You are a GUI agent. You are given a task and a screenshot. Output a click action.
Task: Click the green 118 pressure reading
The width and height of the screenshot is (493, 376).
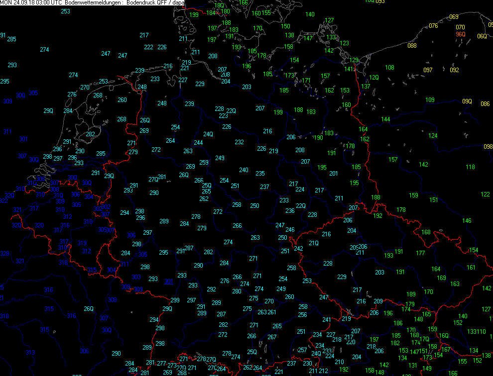tap(470, 167)
